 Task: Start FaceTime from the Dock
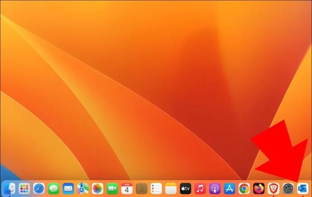[112, 188]
